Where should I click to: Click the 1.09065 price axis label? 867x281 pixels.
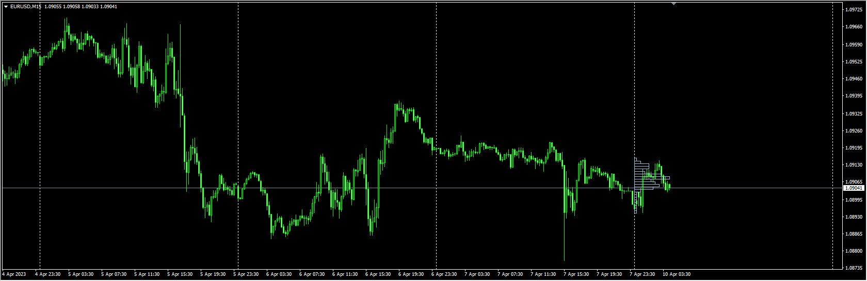(x=855, y=181)
